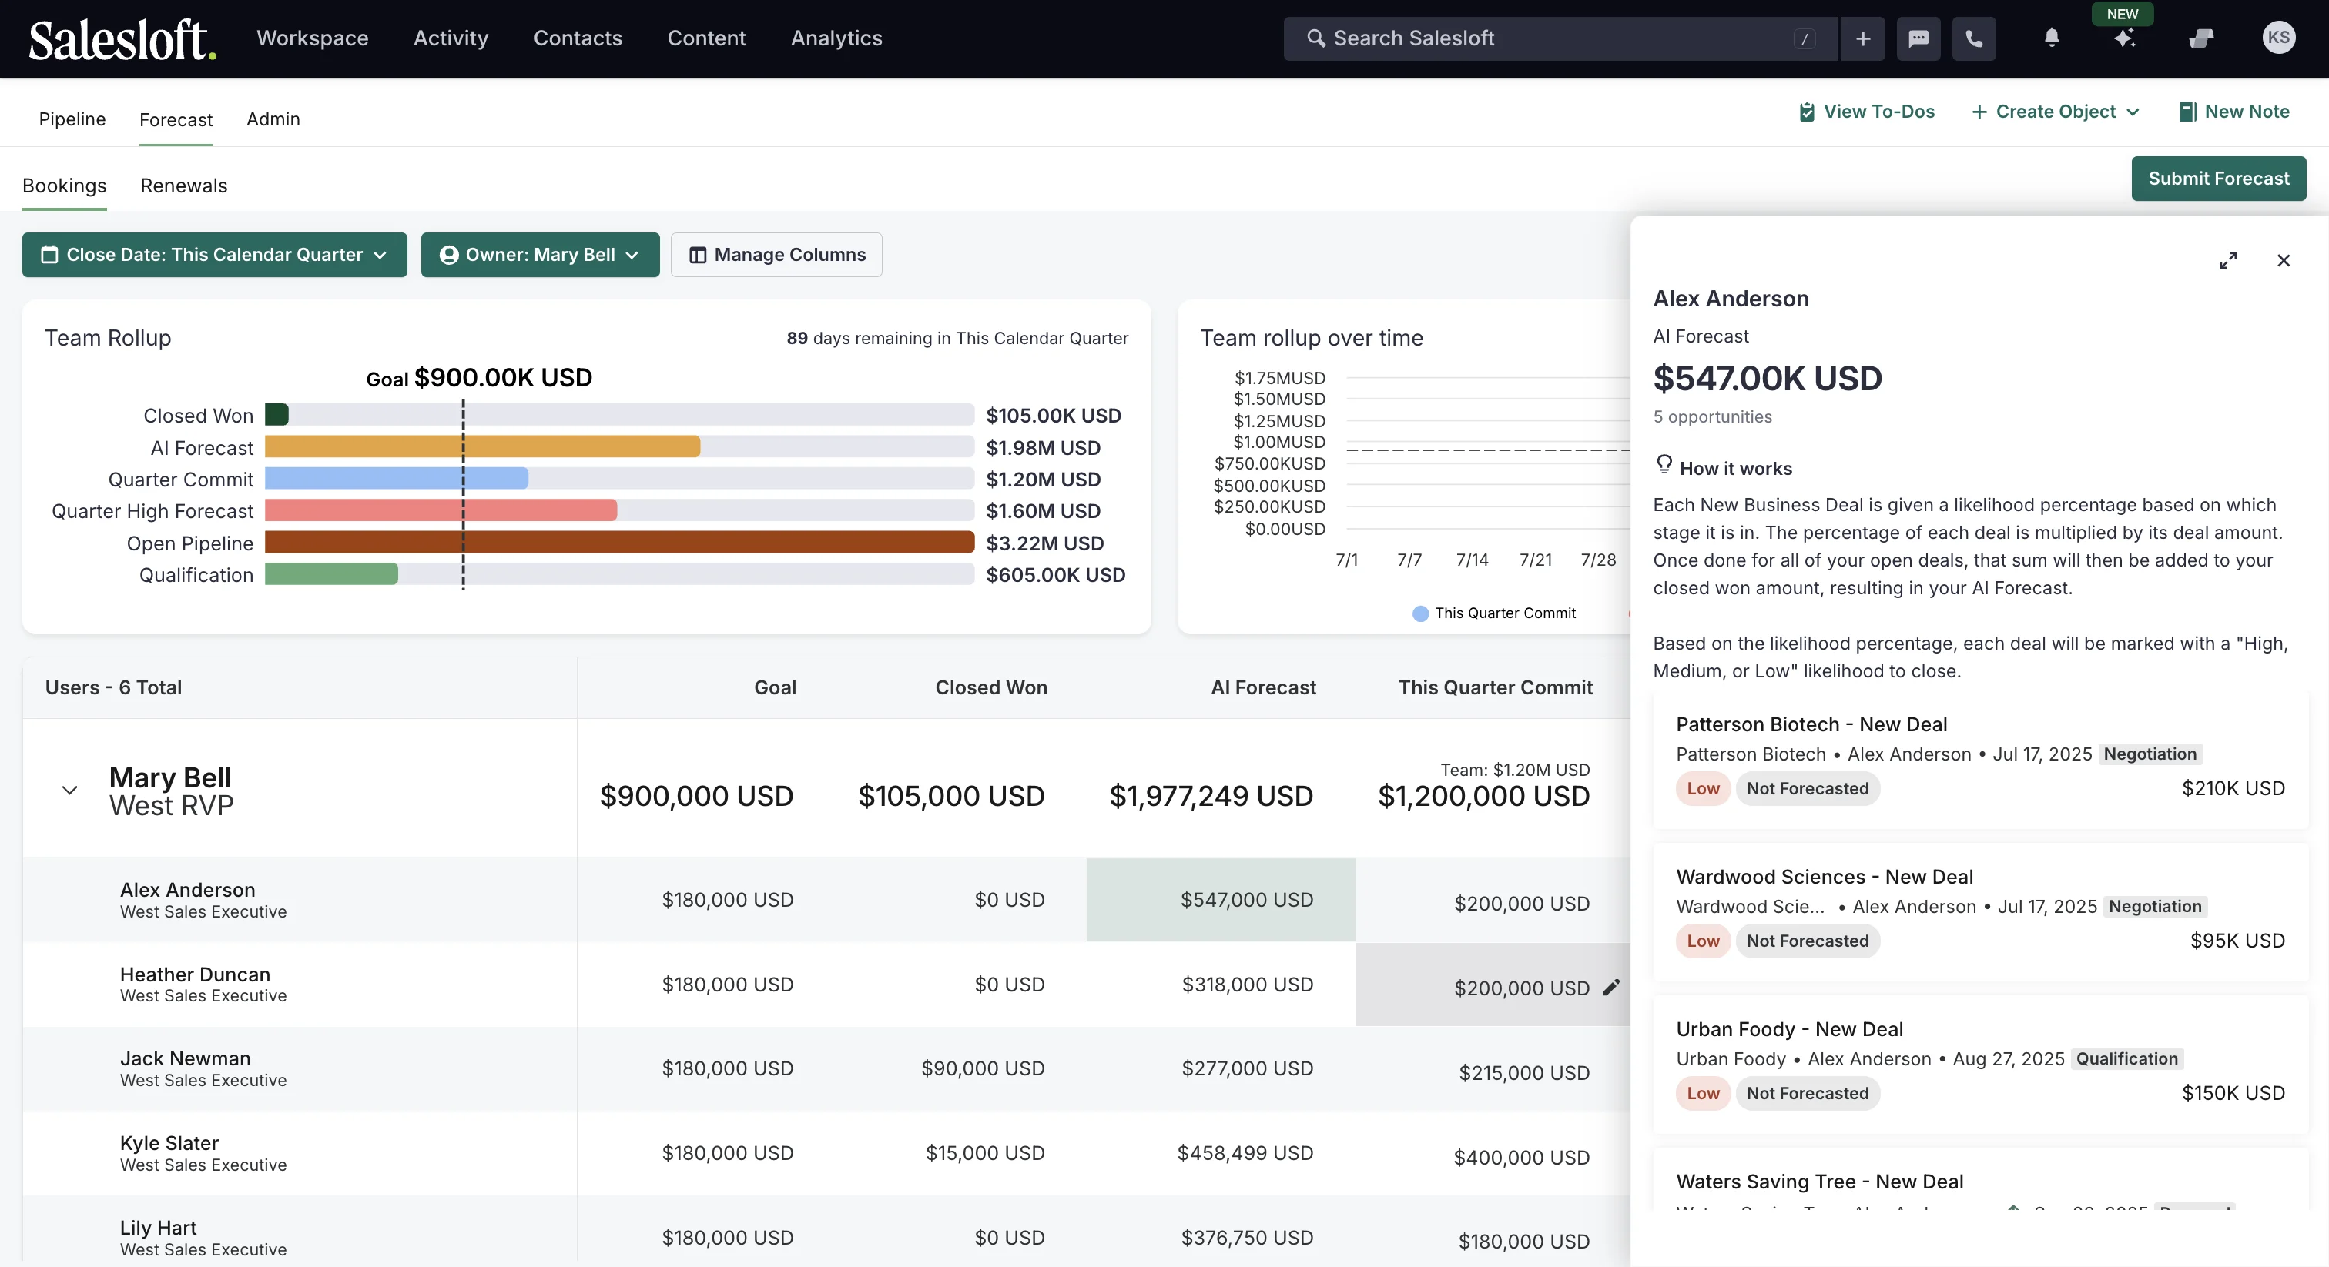Image resolution: width=2329 pixels, height=1267 pixels.
Task: Open the Activity menu
Action: pos(451,38)
